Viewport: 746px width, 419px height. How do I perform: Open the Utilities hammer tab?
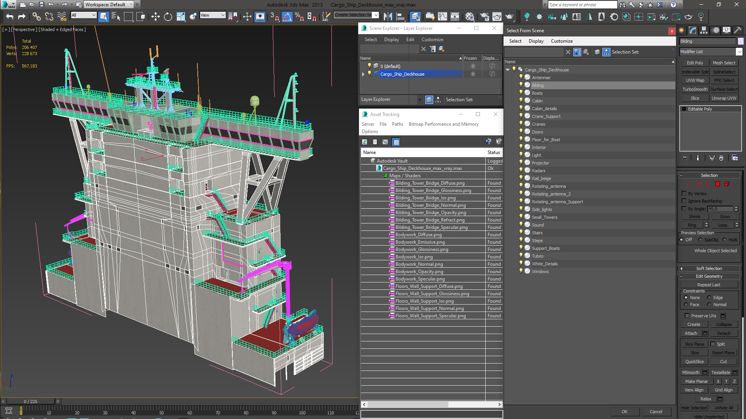[x=737, y=30]
